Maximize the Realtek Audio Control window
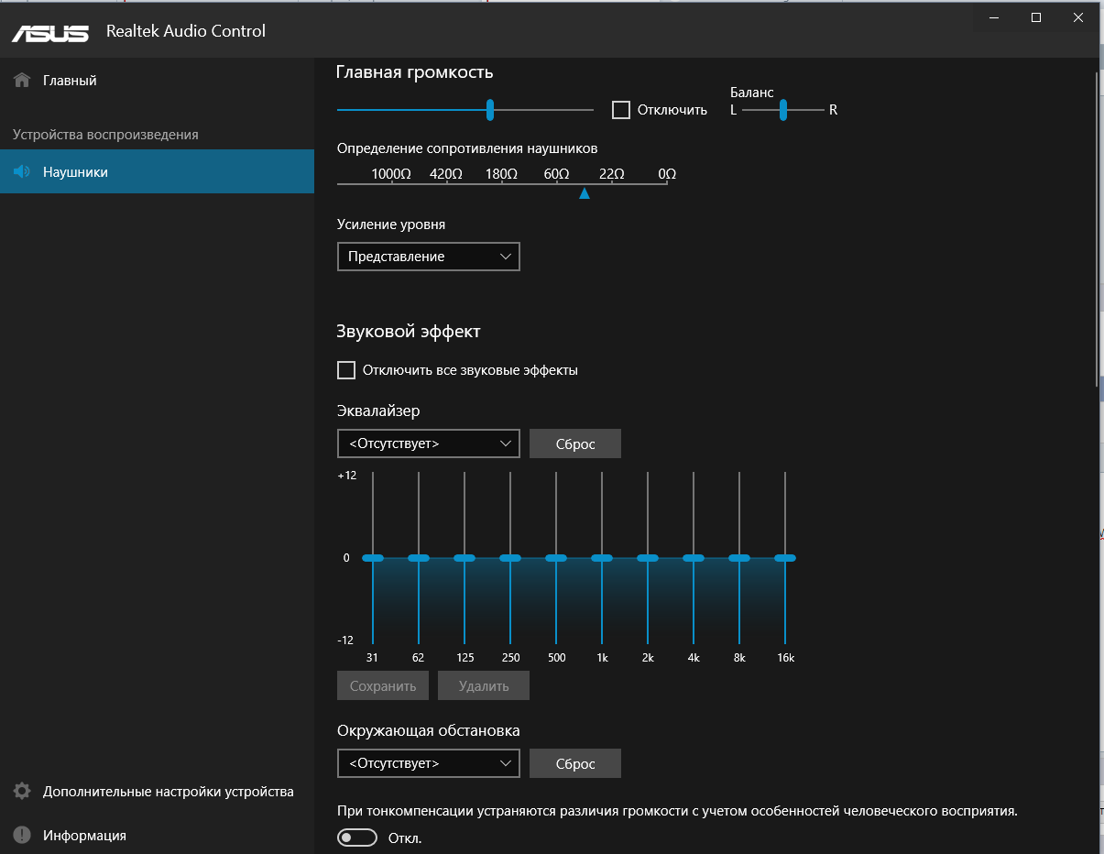 [1035, 17]
